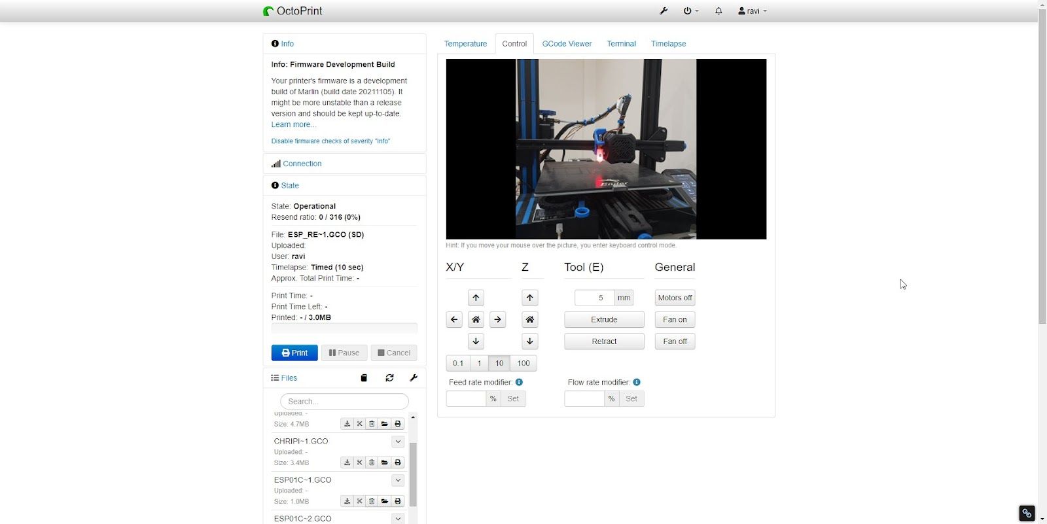Open the GCode Viewer tab
The height and width of the screenshot is (524, 1047).
(x=567, y=44)
